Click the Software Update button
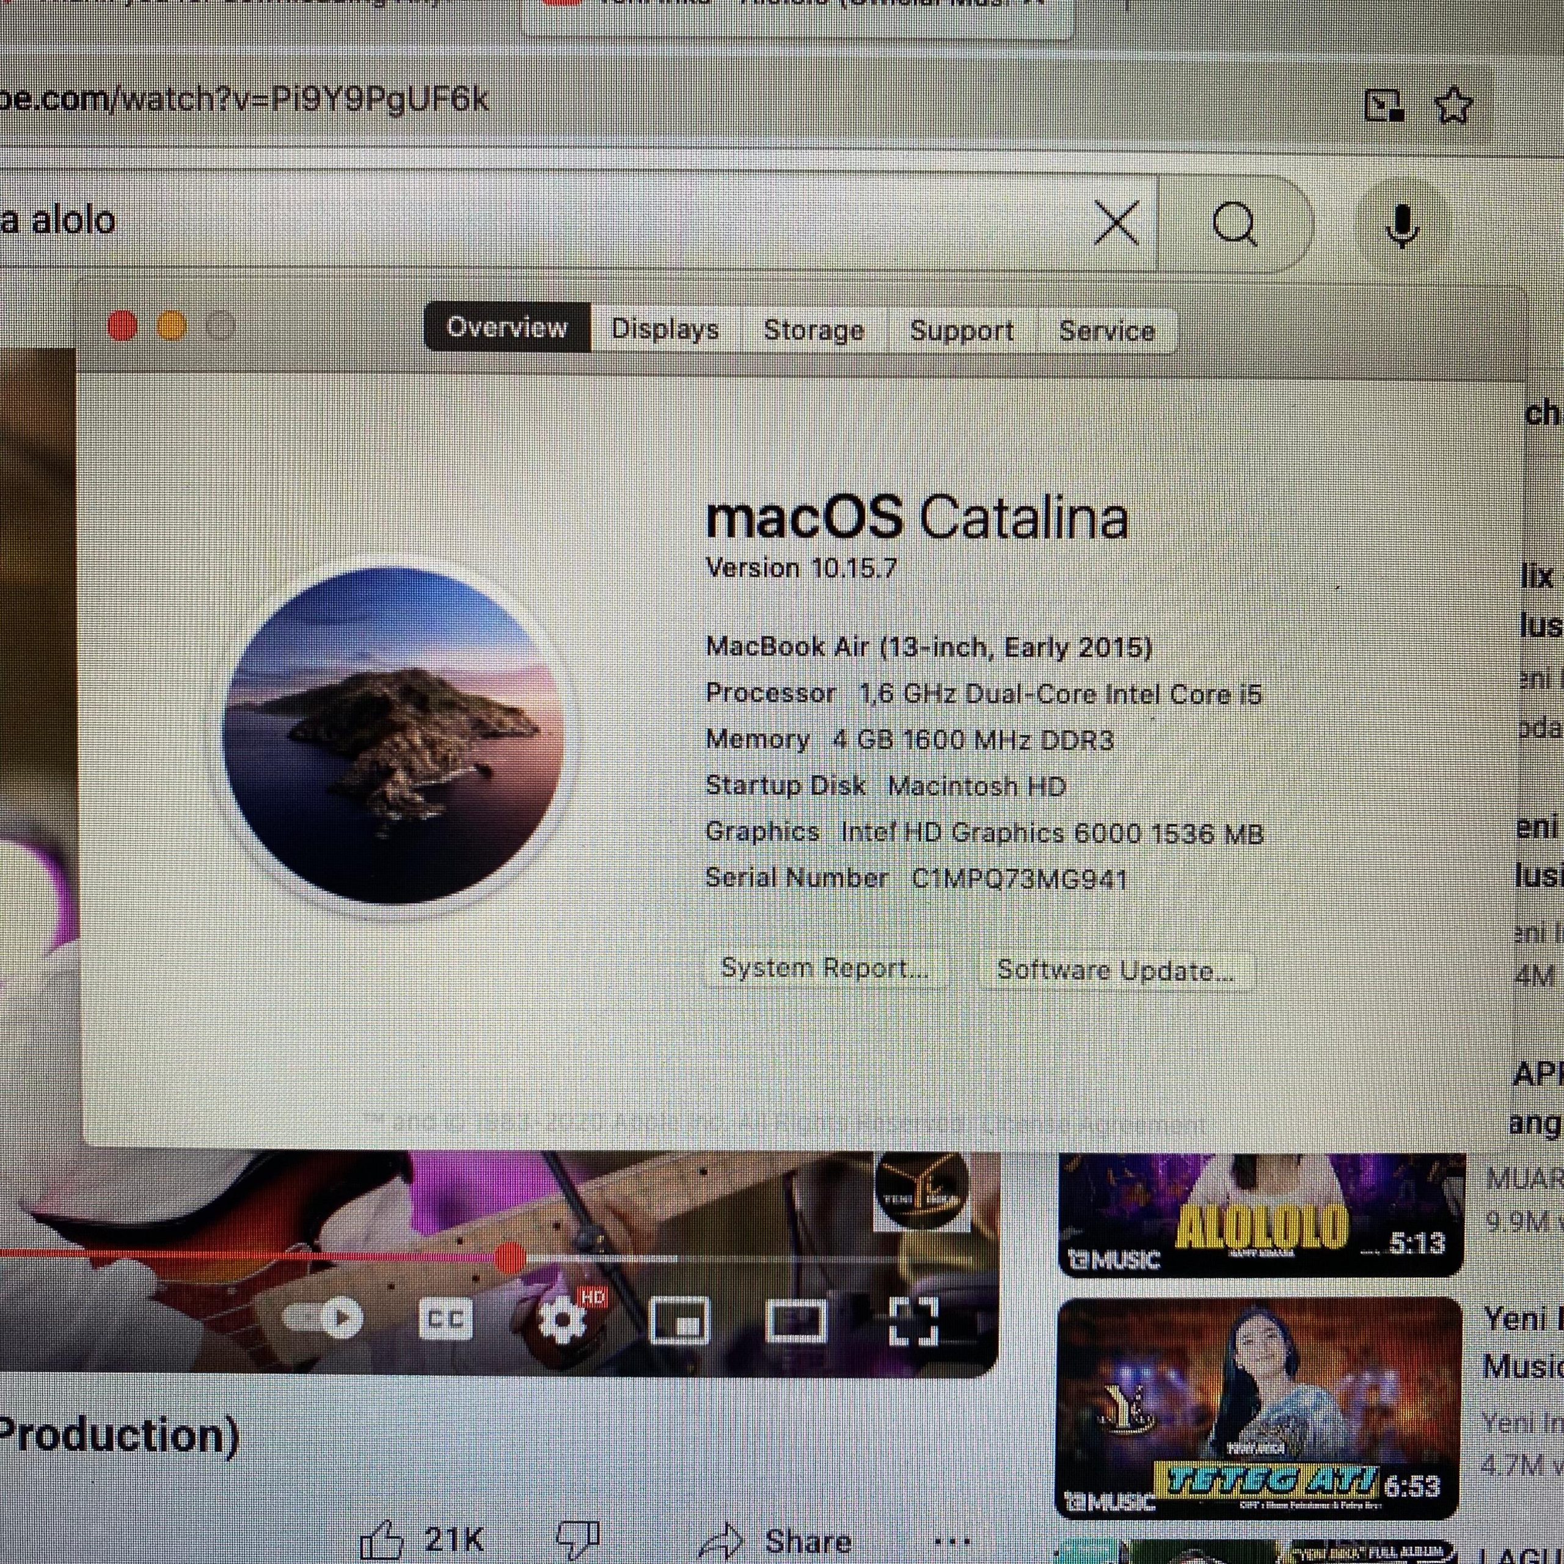 [x=1115, y=970]
